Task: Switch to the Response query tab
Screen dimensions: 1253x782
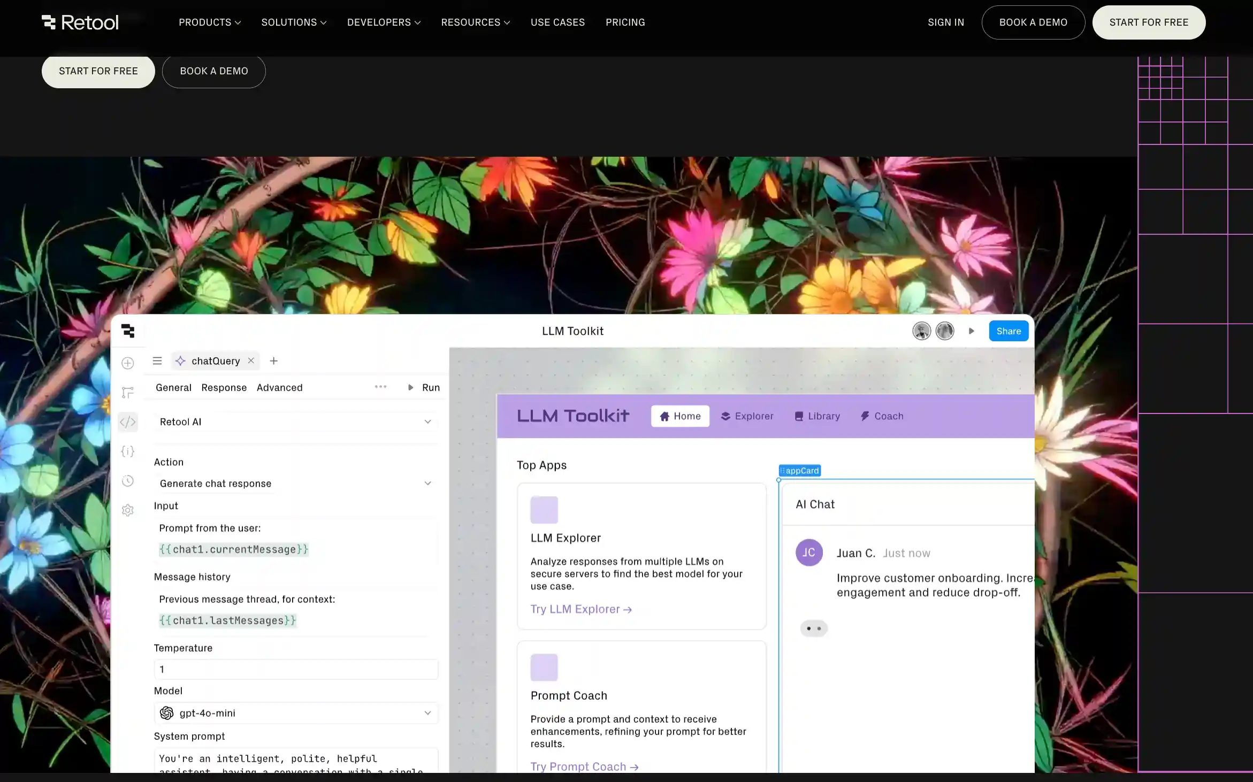Action: 224,388
